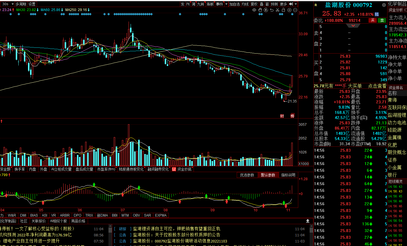
Task: Select the scissors cut tool
Action: [x=278, y=10]
